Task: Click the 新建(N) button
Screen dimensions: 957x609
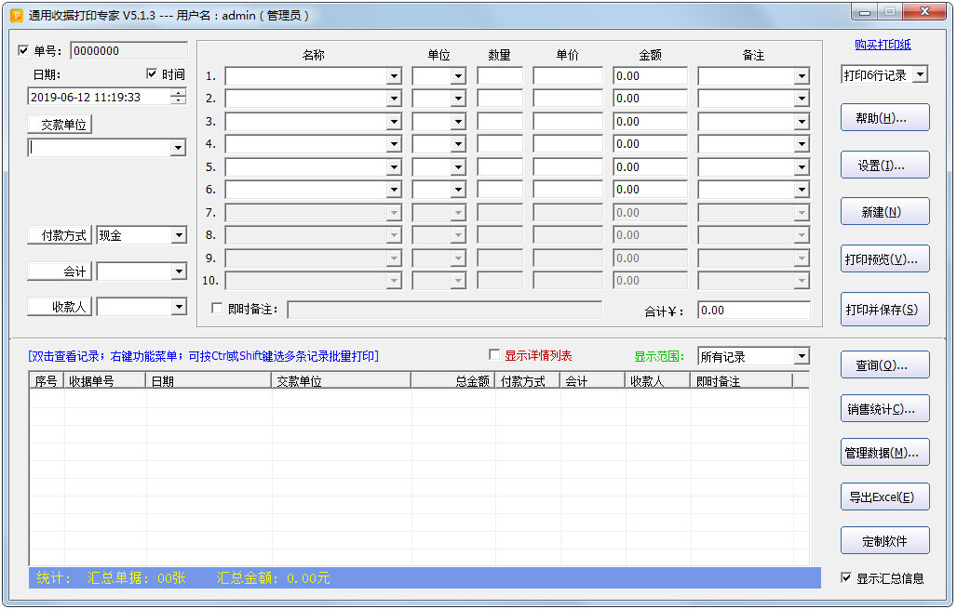Action: tap(884, 212)
